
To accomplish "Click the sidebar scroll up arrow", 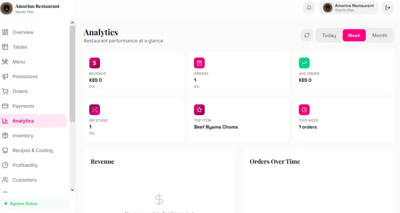I will pos(72,23).
